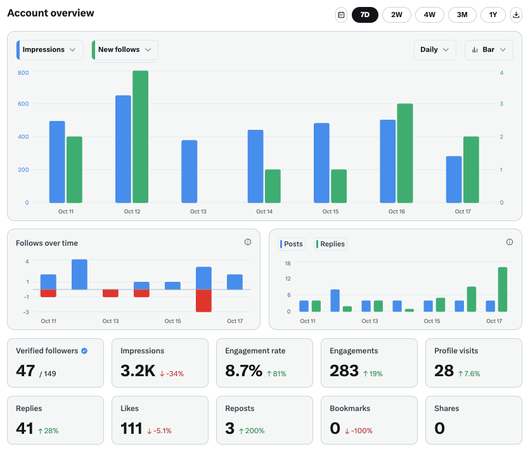The width and height of the screenshot is (528, 456).
Task: Click the download data icon
Action: tap(516, 15)
